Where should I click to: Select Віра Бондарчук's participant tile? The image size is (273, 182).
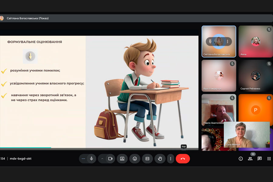click(x=219, y=76)
